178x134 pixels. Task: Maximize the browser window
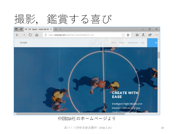click(150, 29)
